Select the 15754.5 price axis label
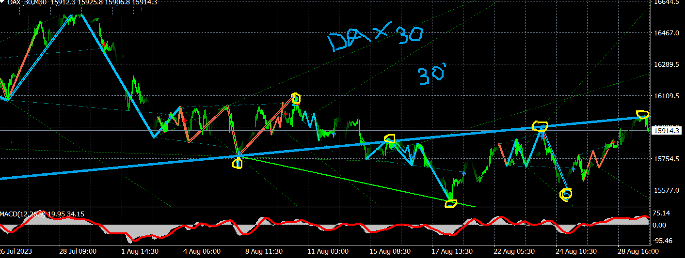685x259 pixels. coord(666,159)
